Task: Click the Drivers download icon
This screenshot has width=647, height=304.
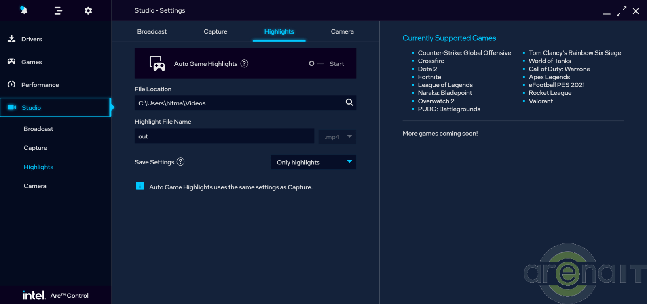Action: click(12, 39)
